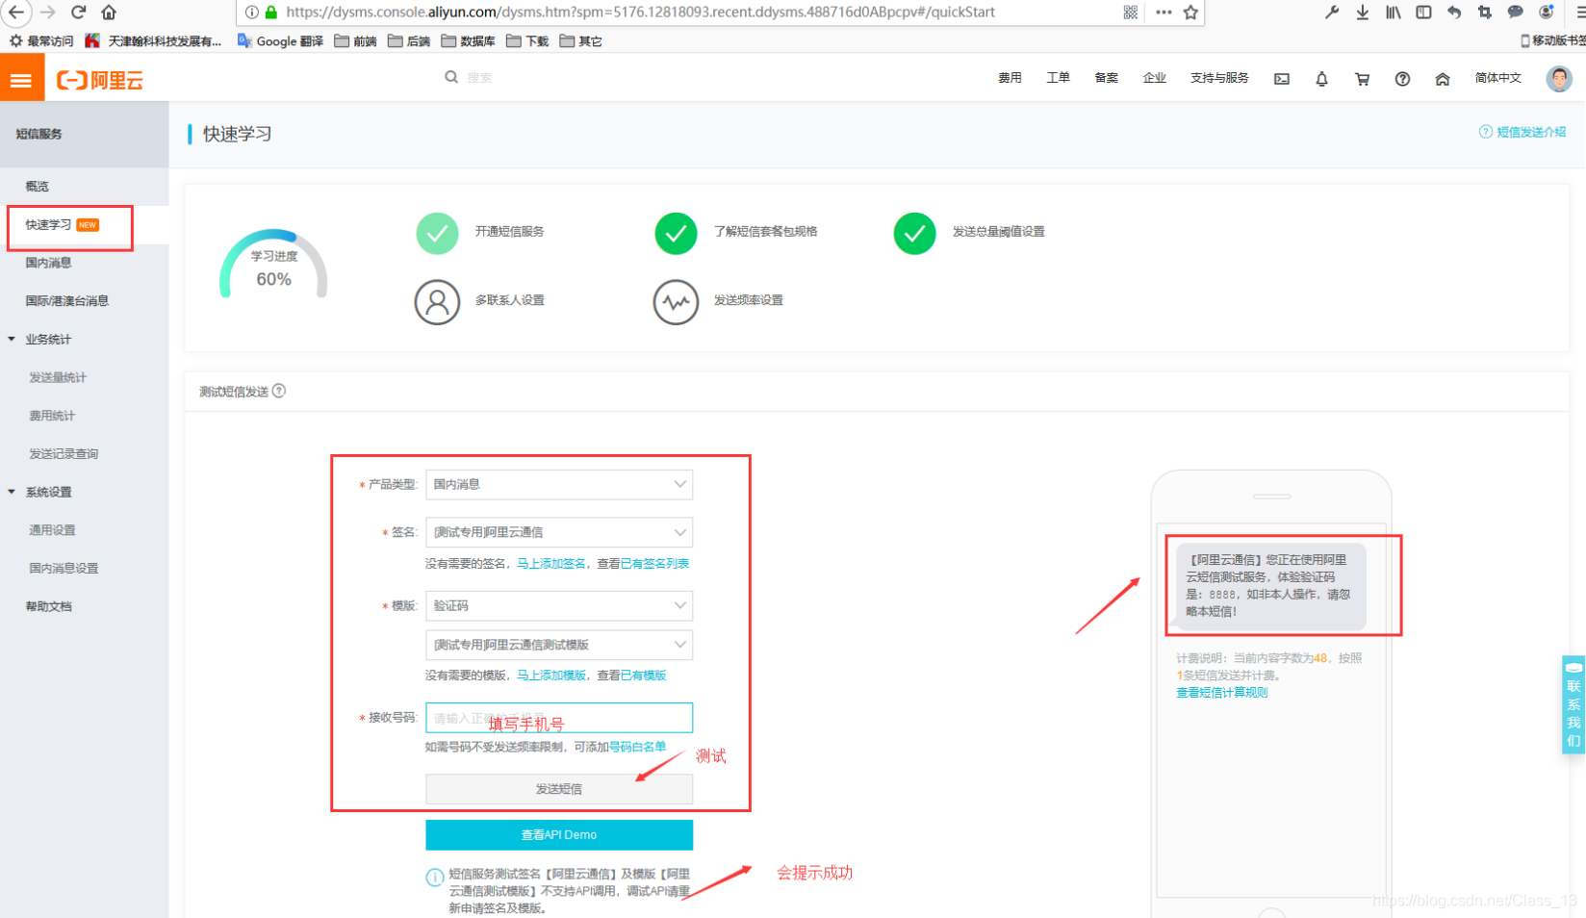Open 发送记录查询 in sidebar
Screen dimensions: 1586x918
click(64, 453)
